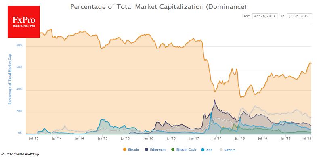323x157 pixels.
Task: Click the Jan '18 x-axis marker
Action: pyautogui.click(x=239, y=139)
